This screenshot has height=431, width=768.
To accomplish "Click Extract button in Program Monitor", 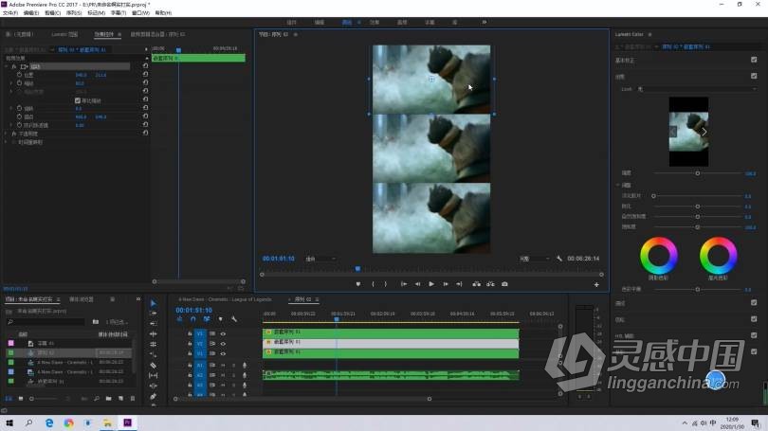I will [490, 284].
